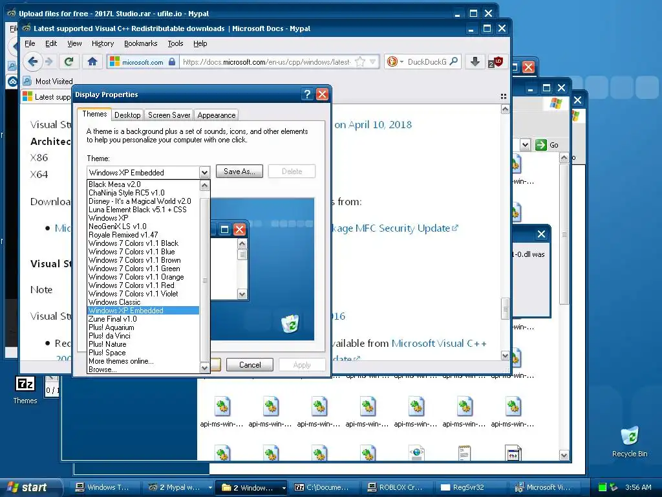Open the File menu in Mypal
This screenshot has width=662, height=497.
point(30,43)
